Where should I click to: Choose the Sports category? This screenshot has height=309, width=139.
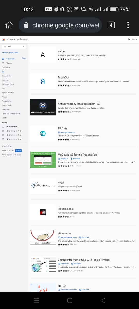[x=4, y=118]
